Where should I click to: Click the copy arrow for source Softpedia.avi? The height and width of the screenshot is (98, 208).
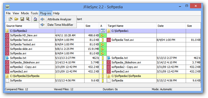click(103, 53)
